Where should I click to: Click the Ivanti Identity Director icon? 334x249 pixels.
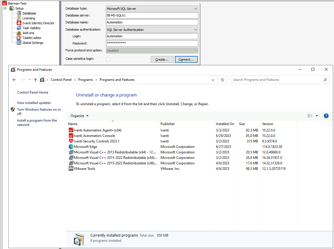19,23
